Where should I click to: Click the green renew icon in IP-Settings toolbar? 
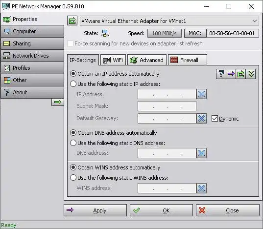tap(240, 74)
